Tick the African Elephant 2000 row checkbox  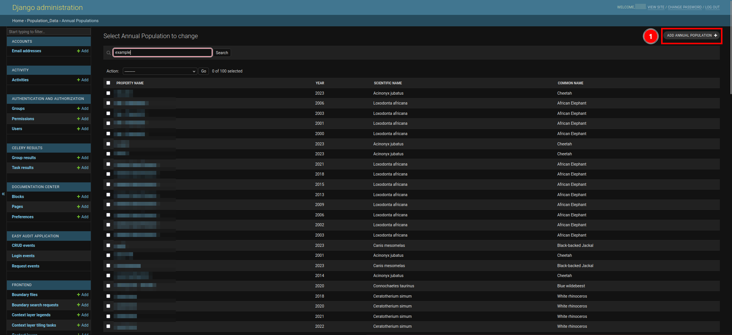pos(108,134)
